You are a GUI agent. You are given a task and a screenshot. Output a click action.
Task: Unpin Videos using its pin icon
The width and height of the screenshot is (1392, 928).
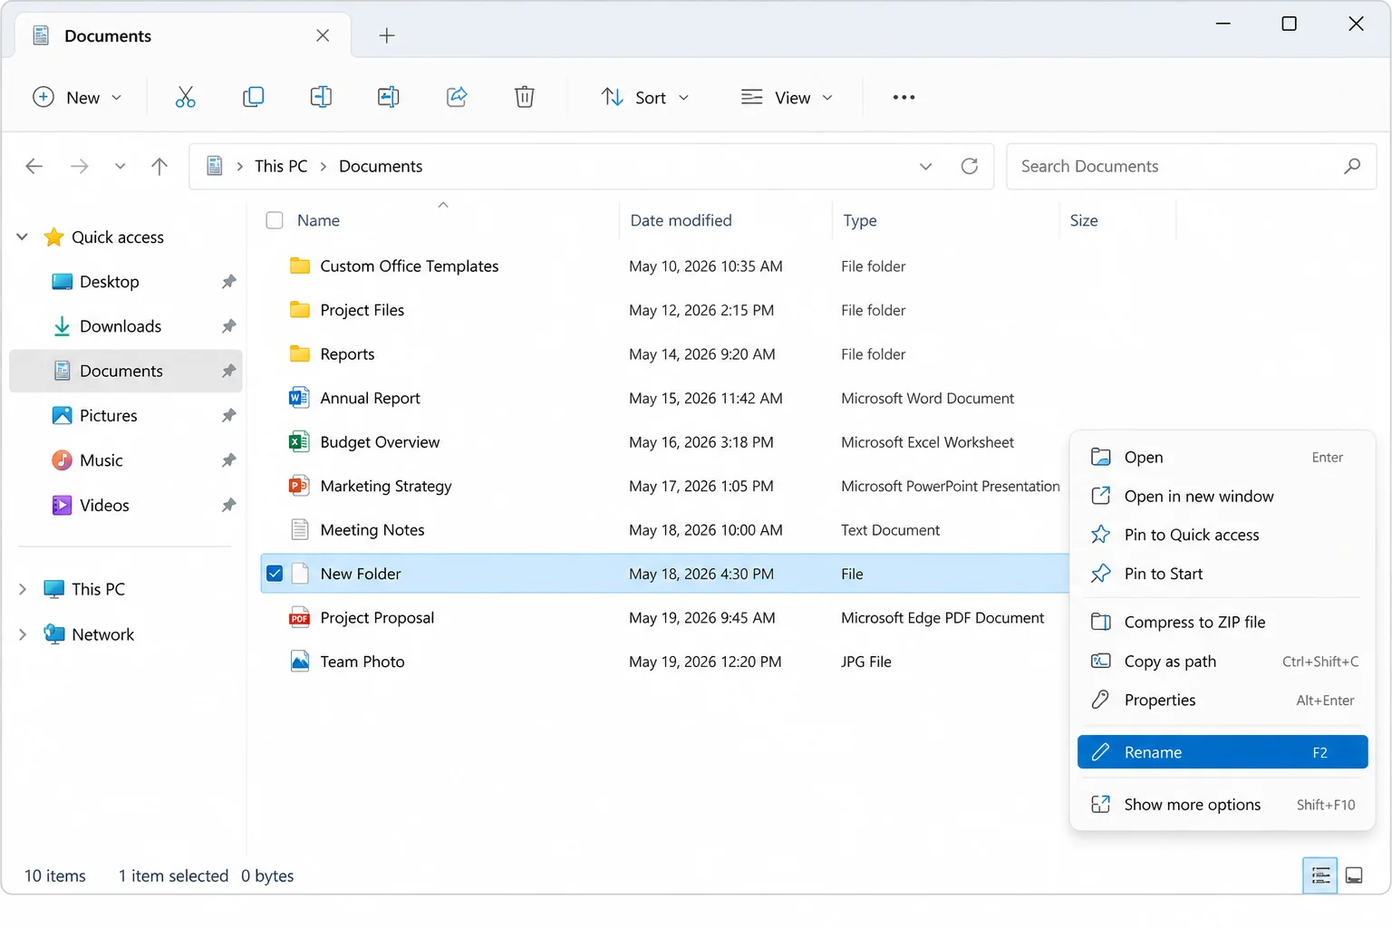(228, 505)
